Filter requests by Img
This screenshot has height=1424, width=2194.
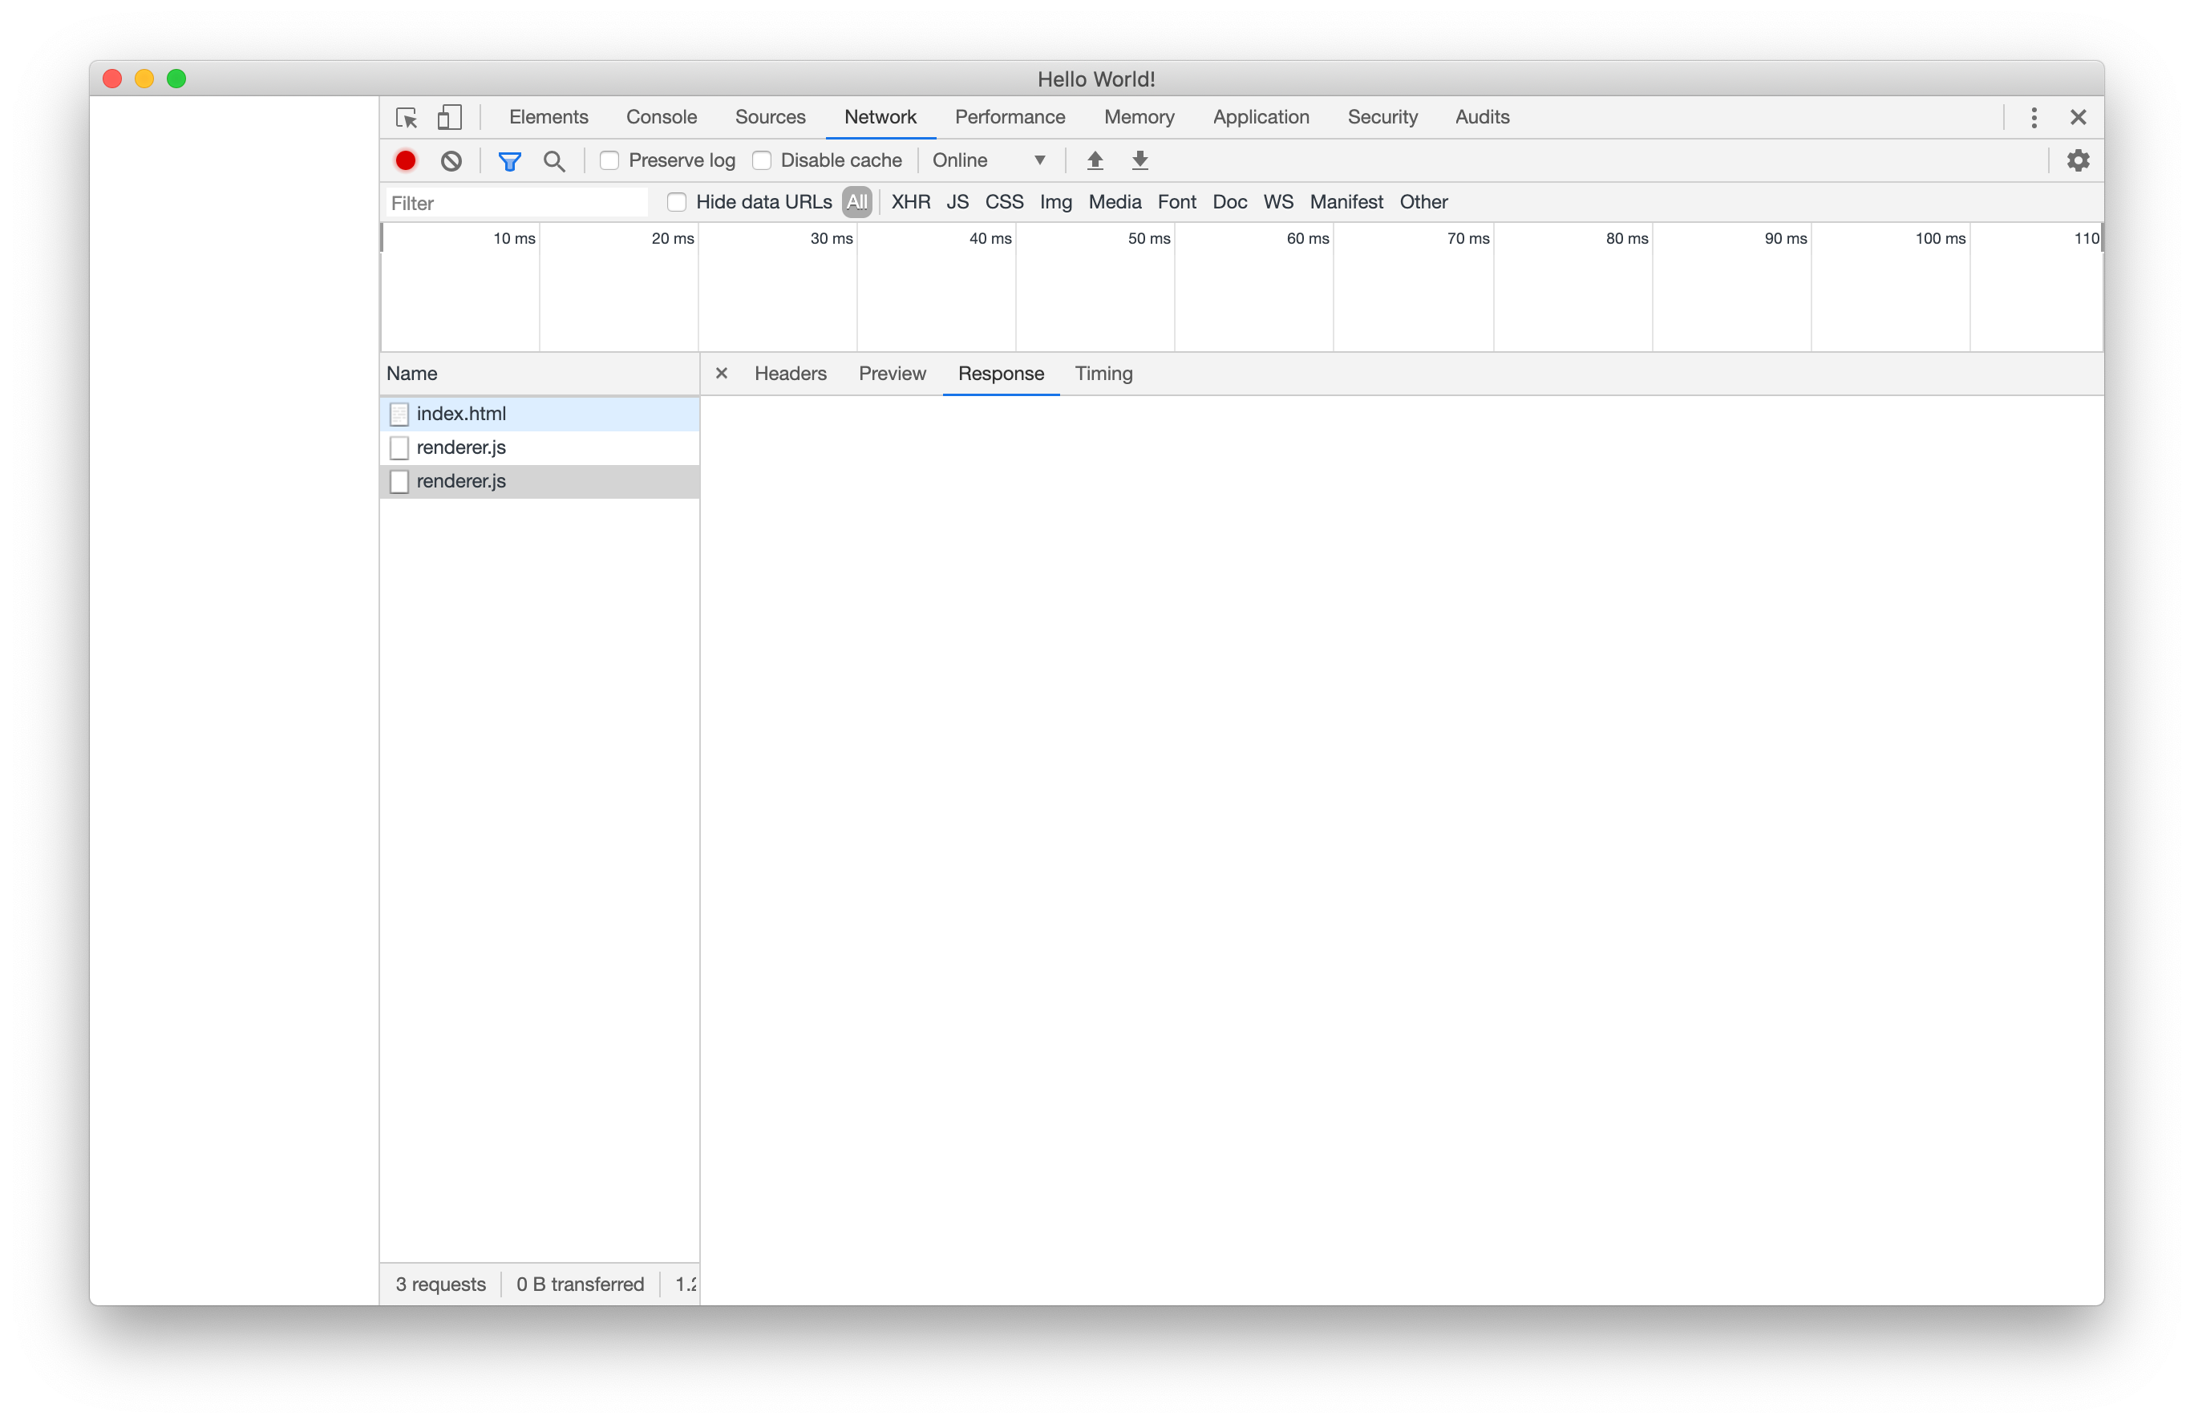click(1055, 202)
